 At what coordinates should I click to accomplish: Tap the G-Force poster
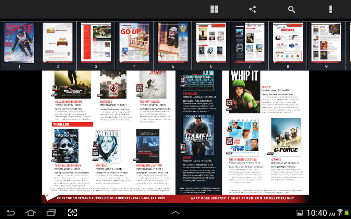[286, 137]
